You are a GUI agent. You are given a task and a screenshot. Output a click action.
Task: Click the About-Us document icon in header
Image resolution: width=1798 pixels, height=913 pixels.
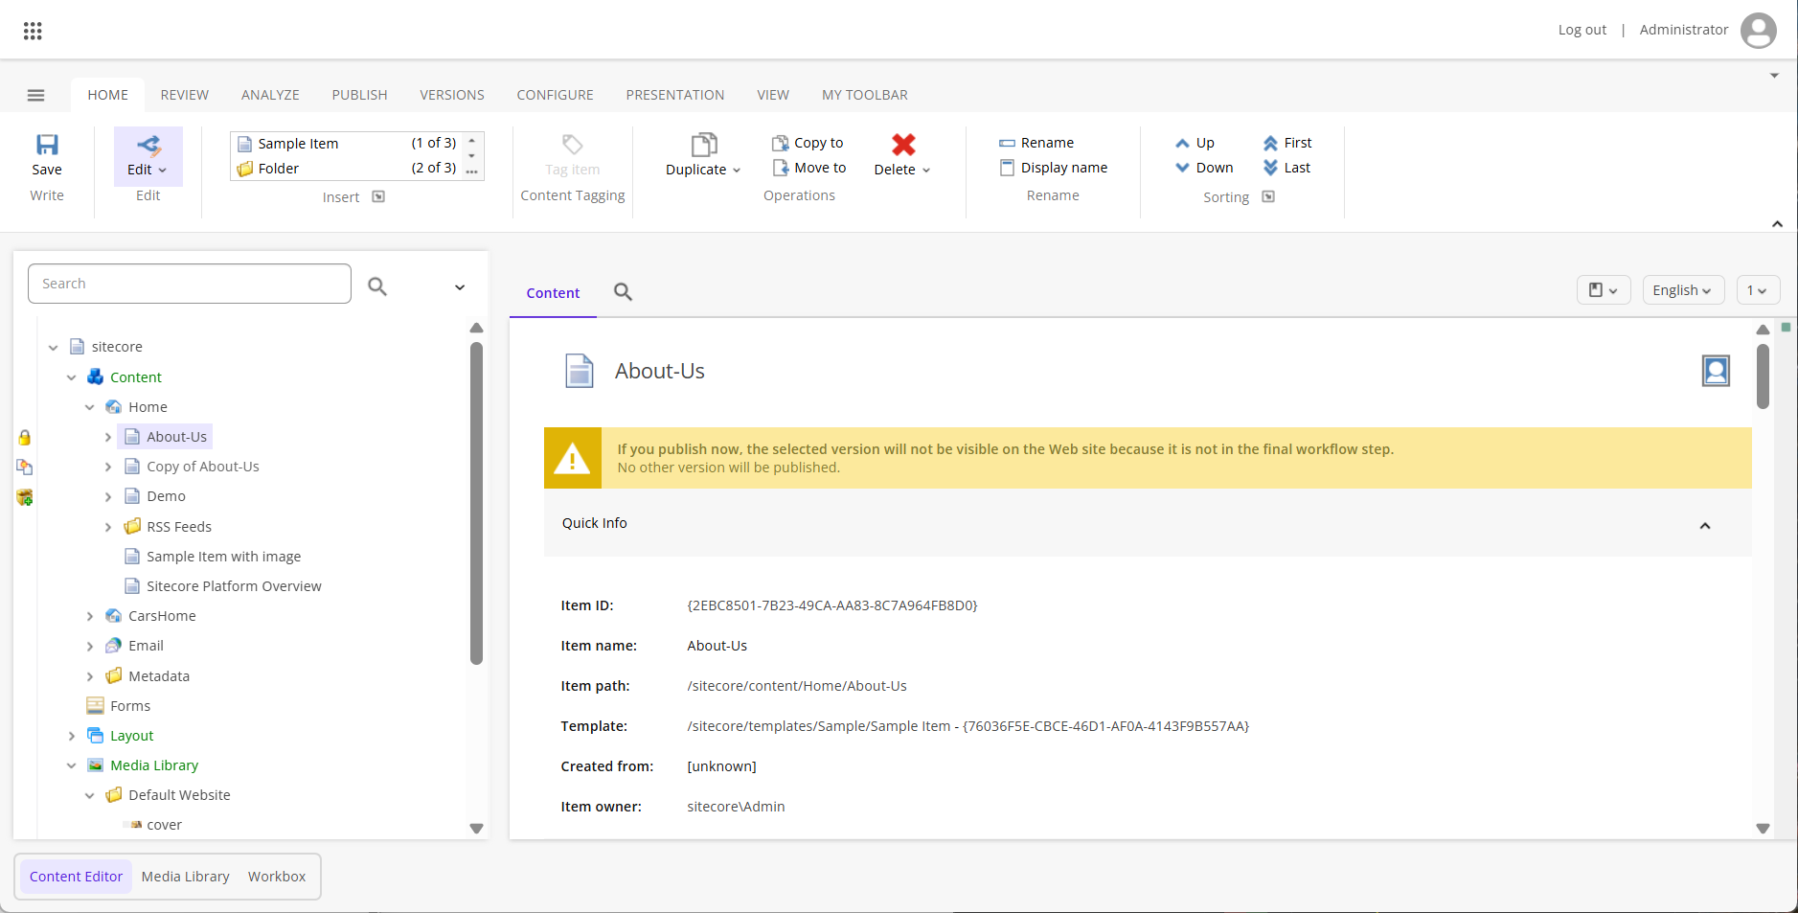click(580, 371)
